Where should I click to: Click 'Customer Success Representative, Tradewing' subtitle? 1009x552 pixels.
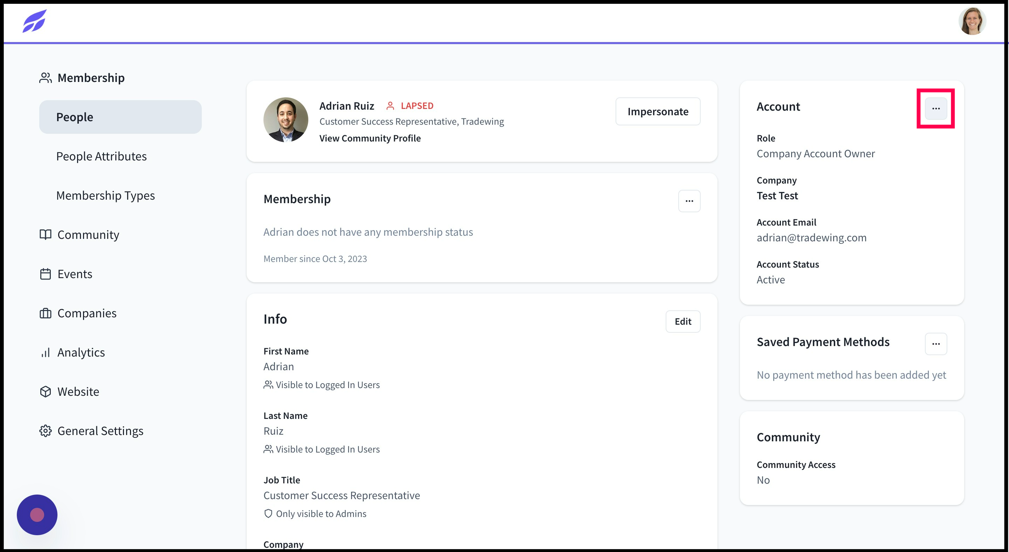pos(411,122)
